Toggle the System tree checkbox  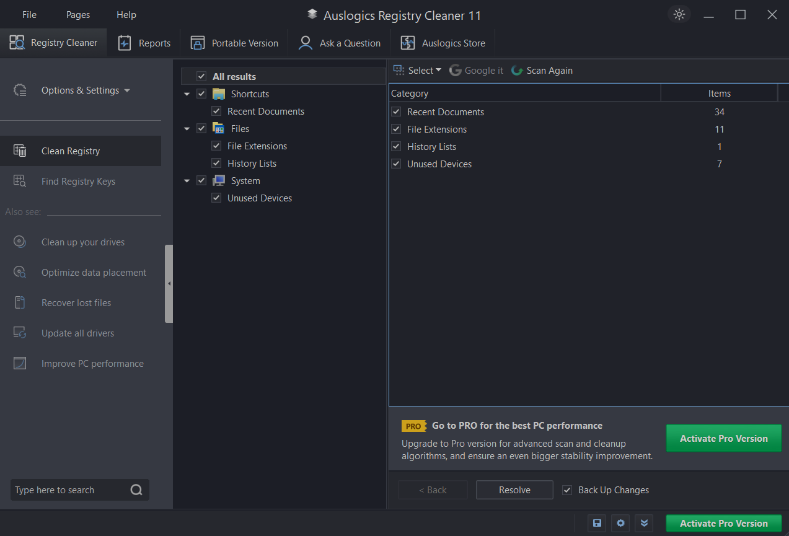tap(201, 181)
